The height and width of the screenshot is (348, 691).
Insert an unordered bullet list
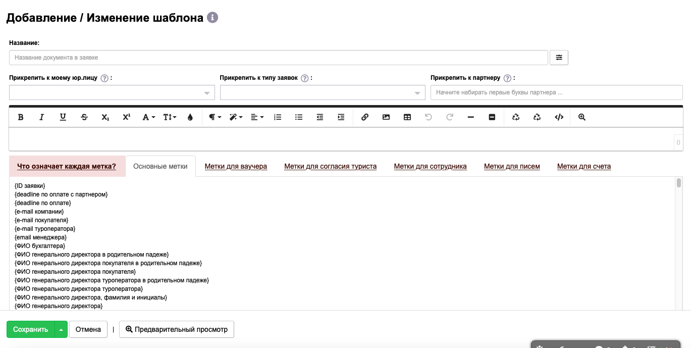pos(299,117)
